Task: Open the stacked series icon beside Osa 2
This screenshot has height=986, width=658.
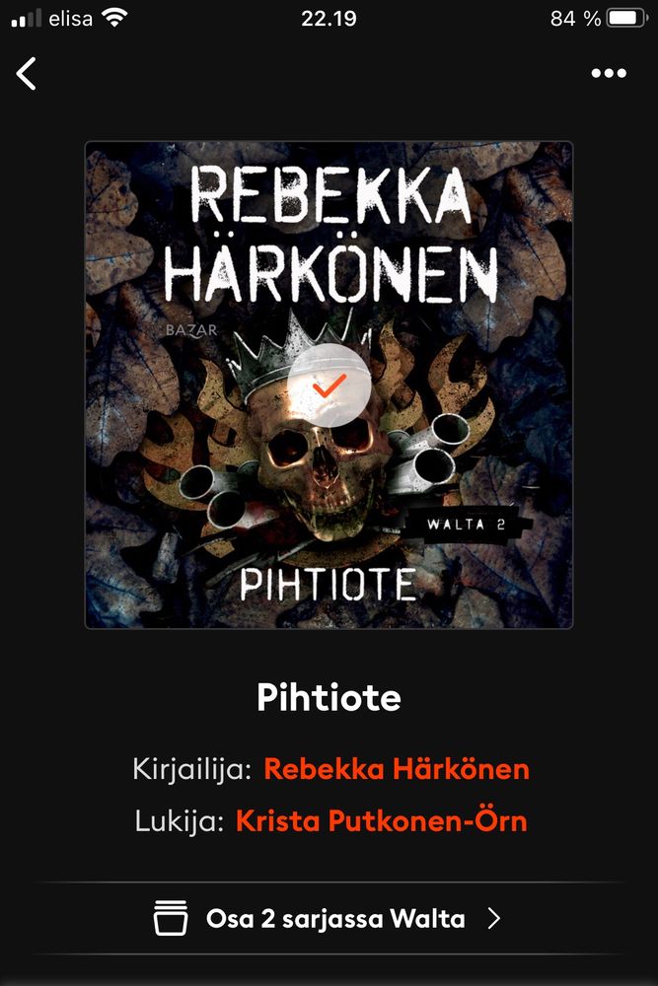Action: (x=171, y=918)
